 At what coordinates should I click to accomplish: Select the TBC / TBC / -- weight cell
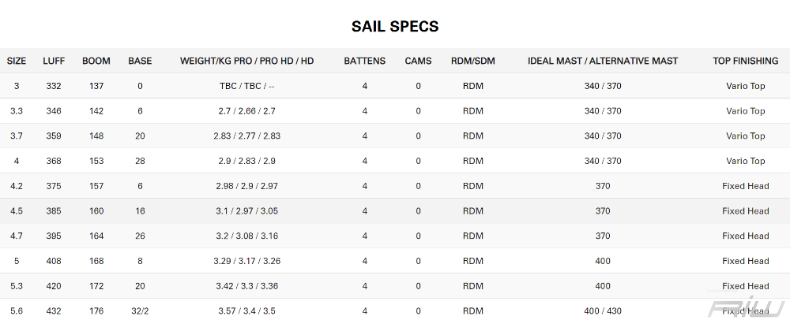tap(247, 86)
